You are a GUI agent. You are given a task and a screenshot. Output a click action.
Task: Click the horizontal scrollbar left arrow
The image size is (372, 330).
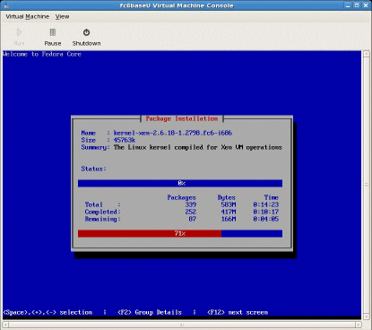(x=5, y=325)
